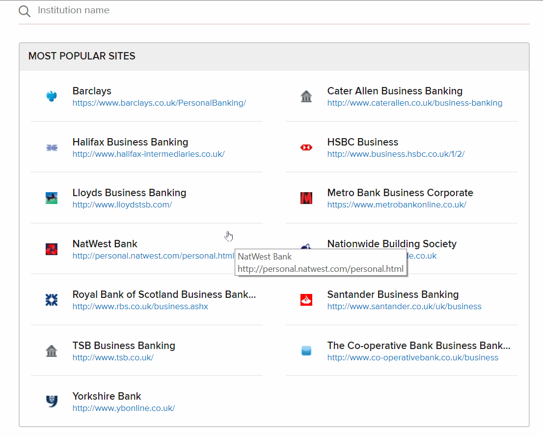Open the metrobankonline.co.uk link
Image resolution: width=543 pixels, height=437 pixels.
coord(397,204)
